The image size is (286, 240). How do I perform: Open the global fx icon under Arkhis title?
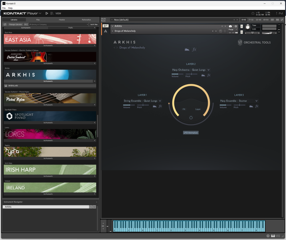click(x=194, y=50)
